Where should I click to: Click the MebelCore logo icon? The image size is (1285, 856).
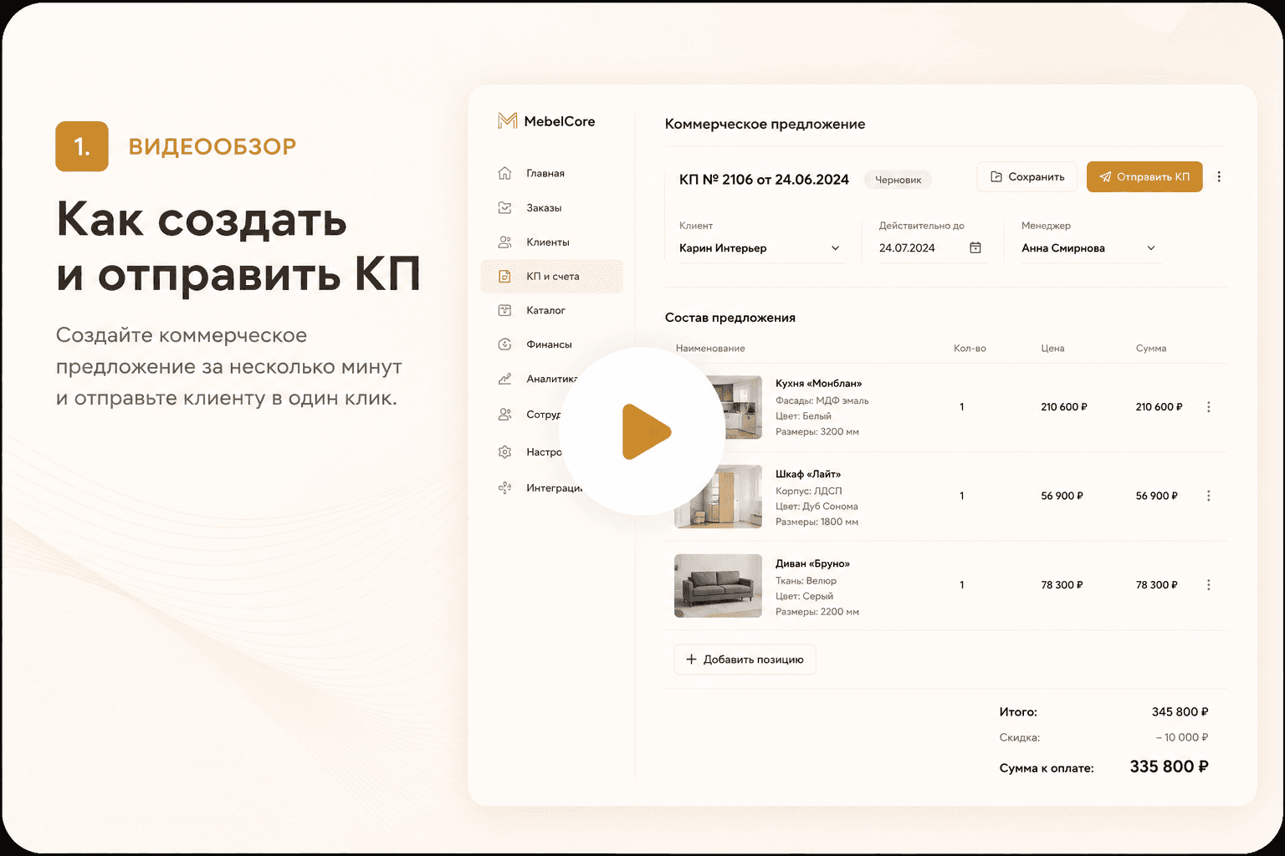pos(507,121)
